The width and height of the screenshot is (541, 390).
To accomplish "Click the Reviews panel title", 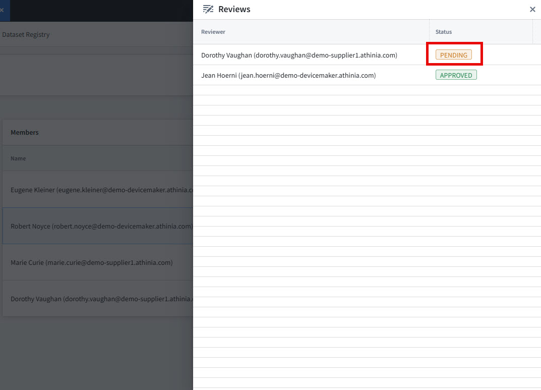I will click(x=234, y=9).
